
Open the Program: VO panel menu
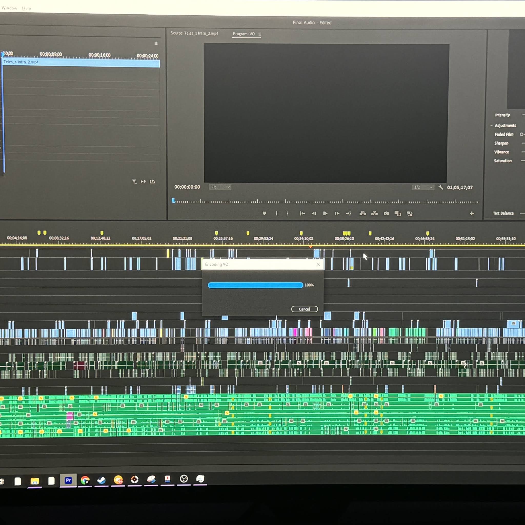click(x=260, y=34)
